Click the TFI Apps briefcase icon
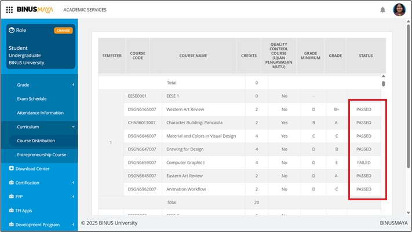 tap(11, 210)
